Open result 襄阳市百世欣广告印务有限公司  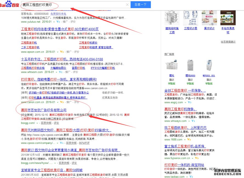[44, 110]
